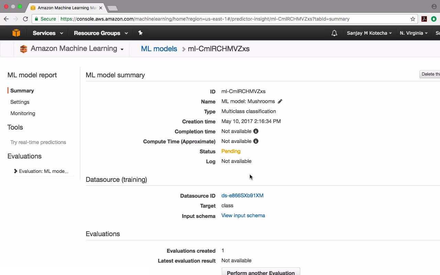Image resolution: width=440 pixels, height=275 pixels.
Task: Click info icon beside Compute Time
Action: tap(256, 141)
